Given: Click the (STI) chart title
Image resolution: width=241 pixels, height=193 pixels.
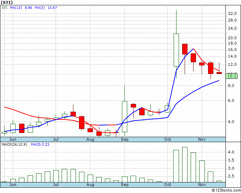Looking at the screenshot, I should pyautogui.click(x=6, y=2).
